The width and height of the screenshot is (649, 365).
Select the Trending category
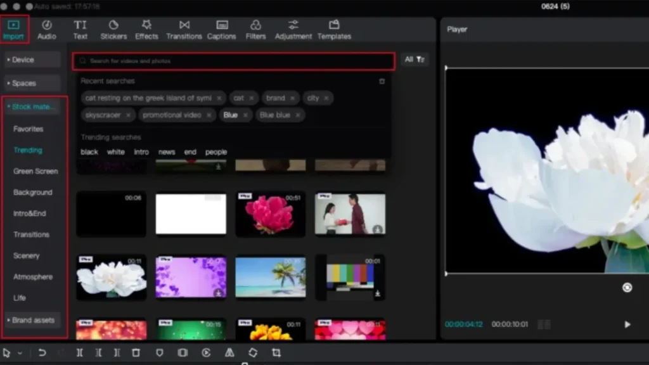coord(28,150)
